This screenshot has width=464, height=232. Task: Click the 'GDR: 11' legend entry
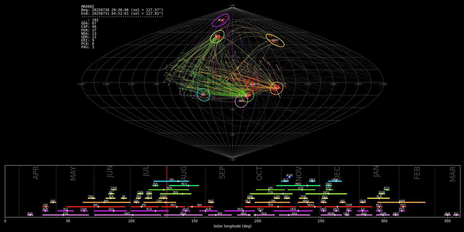(x=89, y=37)
